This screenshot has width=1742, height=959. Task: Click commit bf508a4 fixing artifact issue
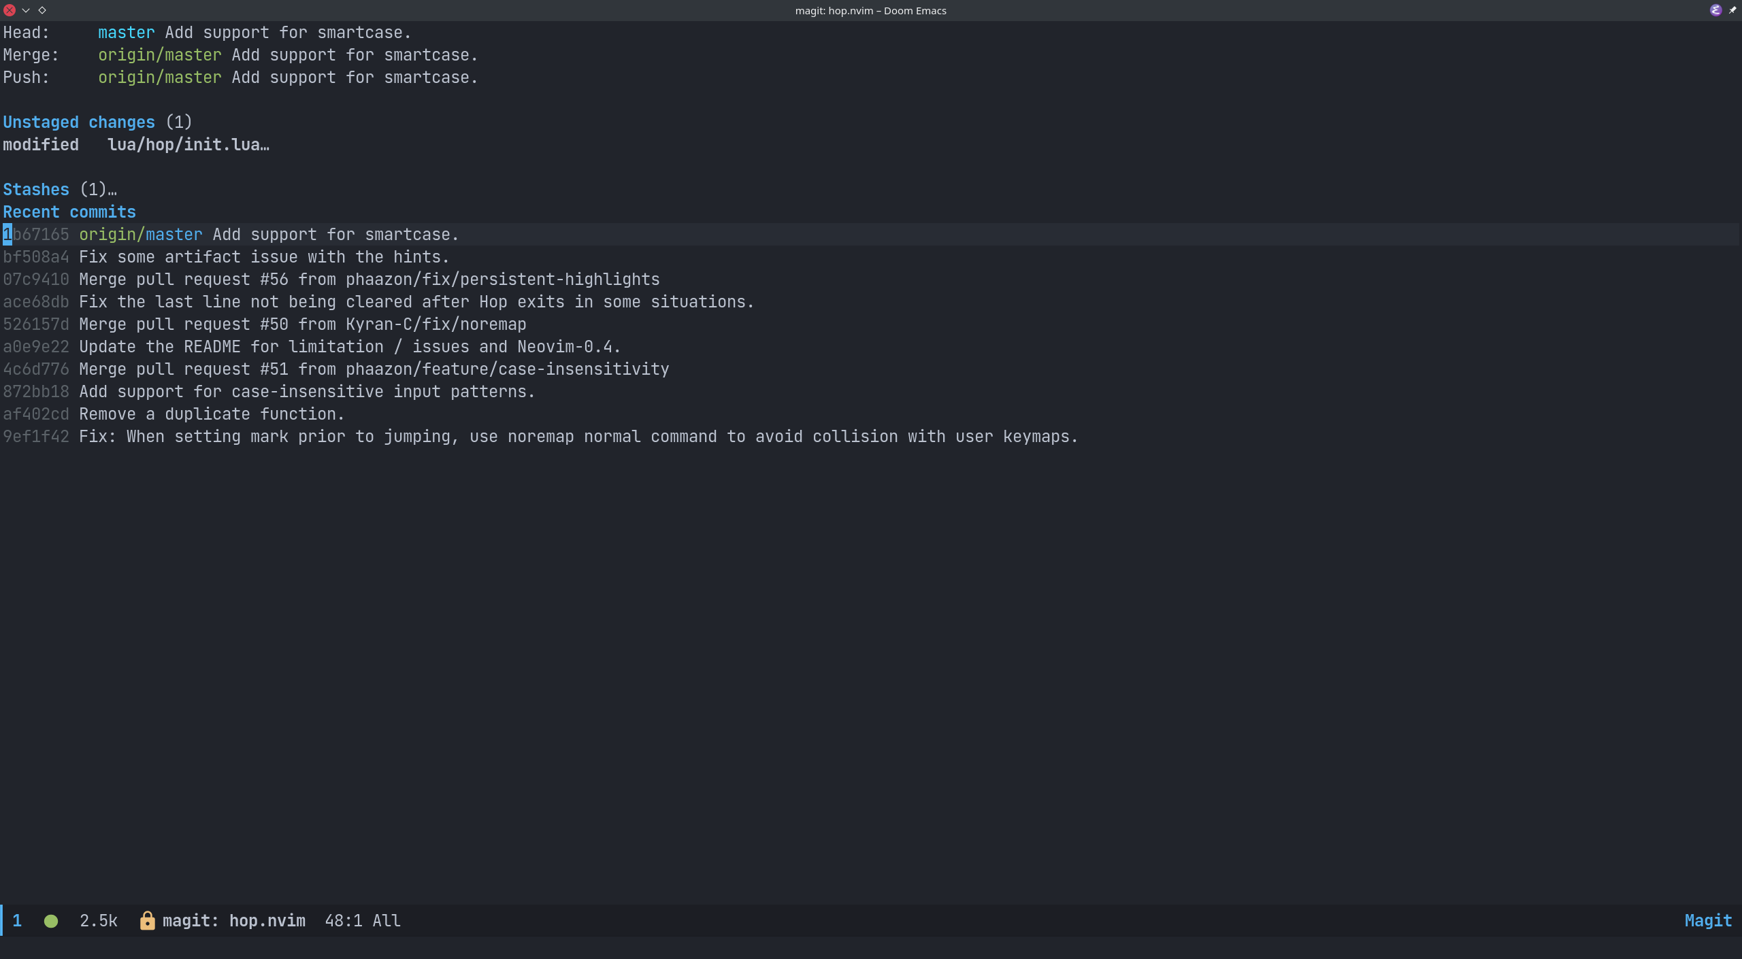(x=36, y=256)
